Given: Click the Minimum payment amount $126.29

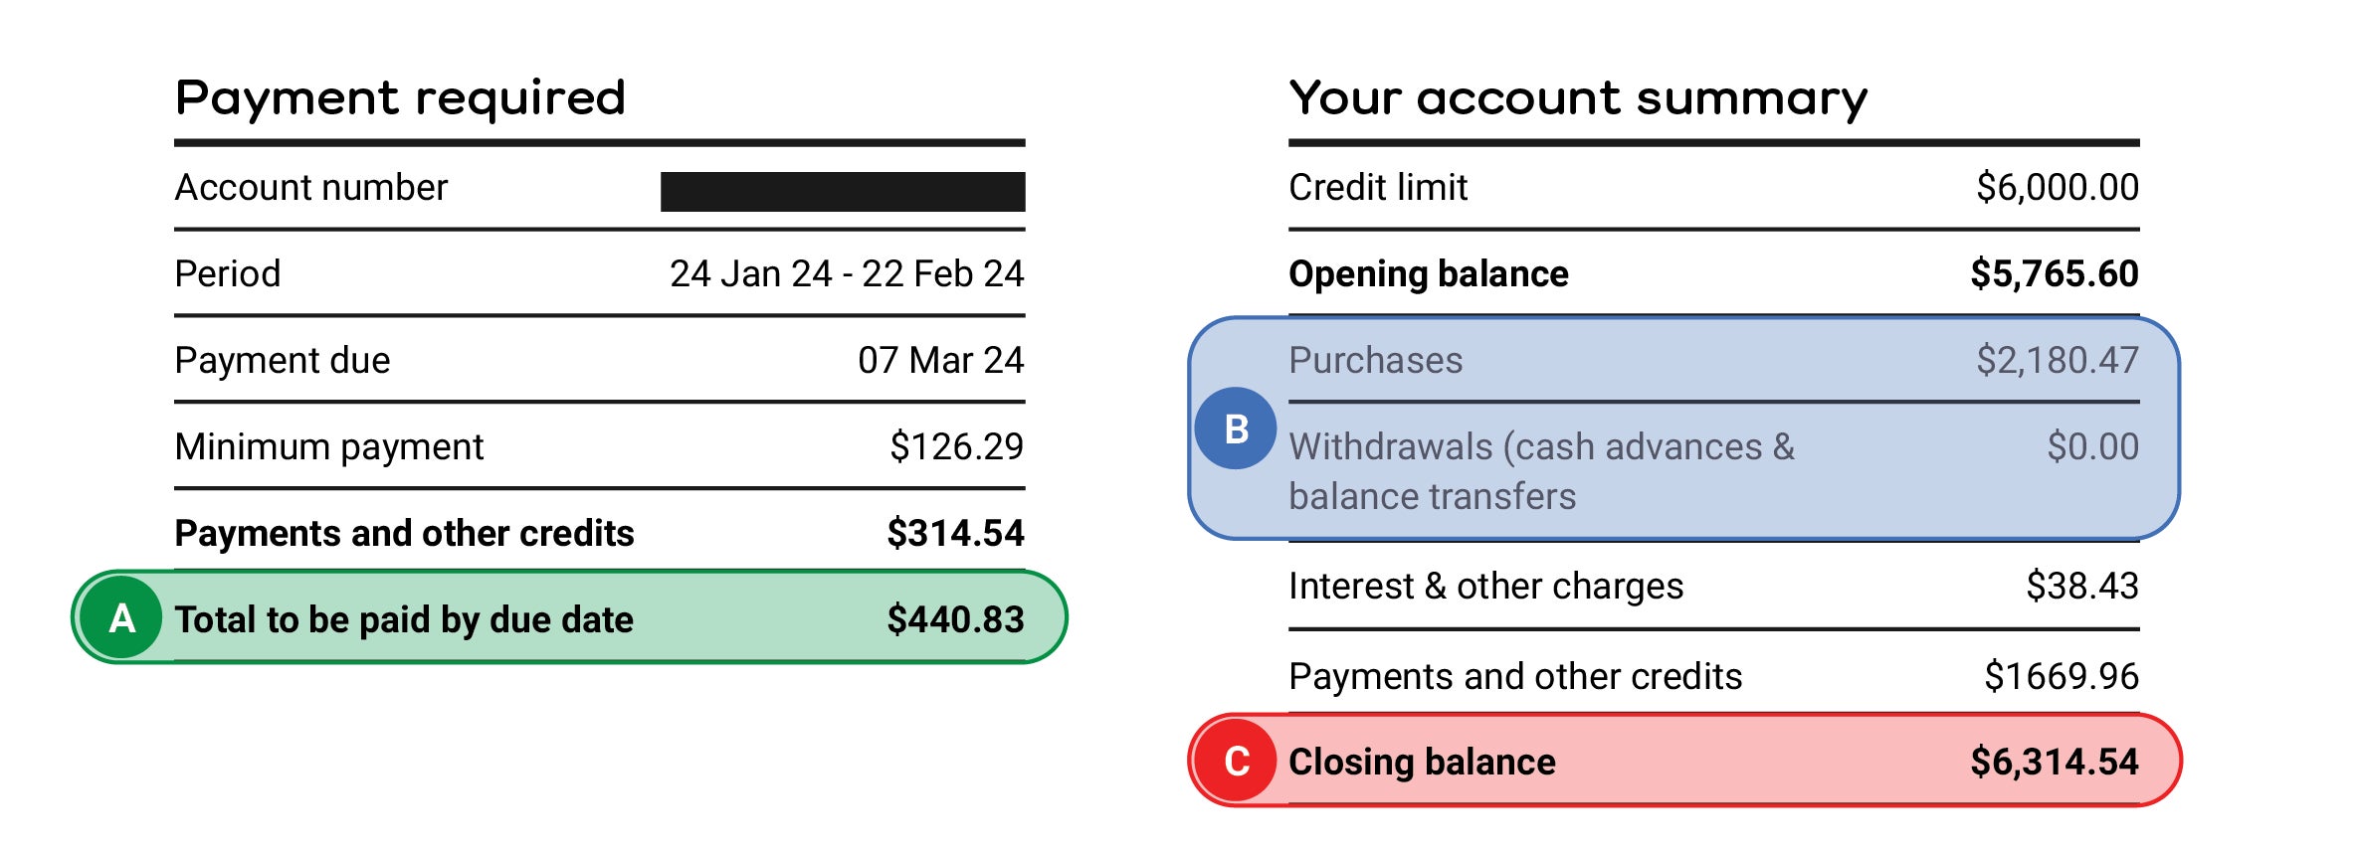Looking at the screenshot, I should coord(956,446).
